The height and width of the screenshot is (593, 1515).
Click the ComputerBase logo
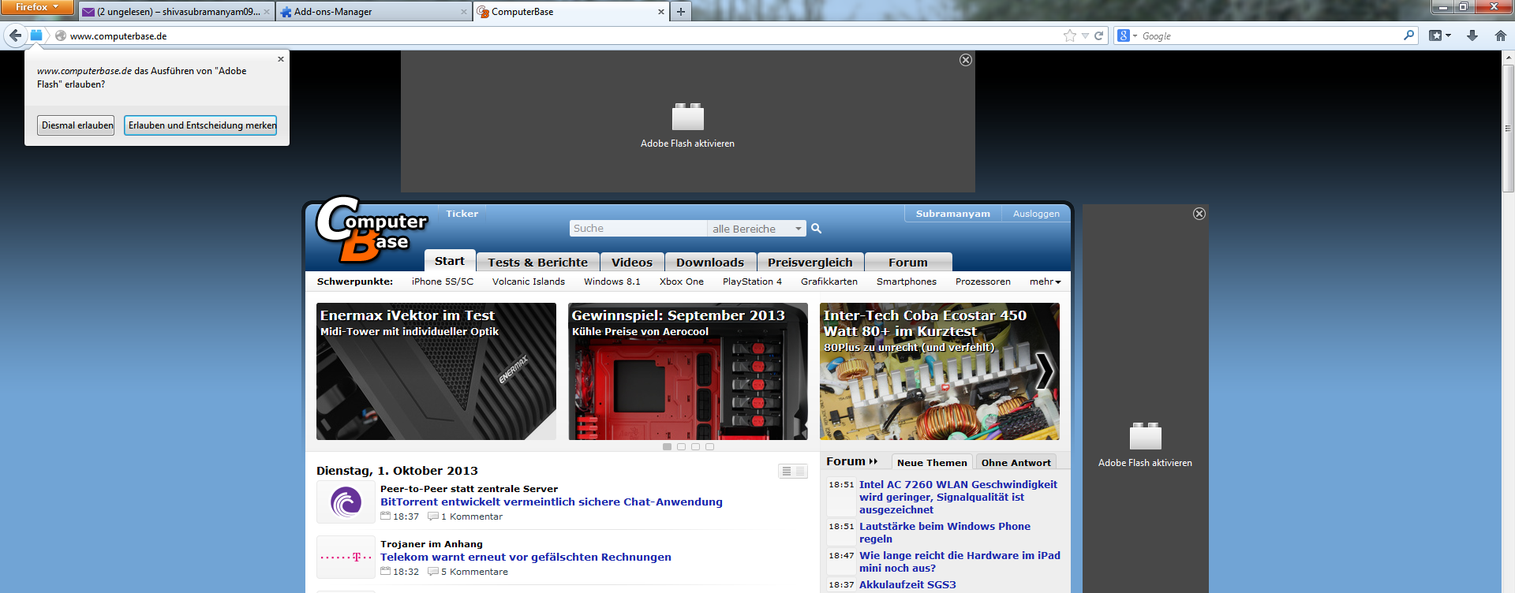coord(371,229)
